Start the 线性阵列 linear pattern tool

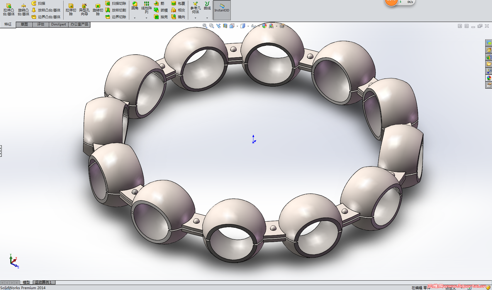(147, 7)
